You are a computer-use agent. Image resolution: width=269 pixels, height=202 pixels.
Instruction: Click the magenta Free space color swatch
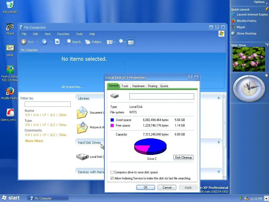pyautogui.click(x=112, y=125)
